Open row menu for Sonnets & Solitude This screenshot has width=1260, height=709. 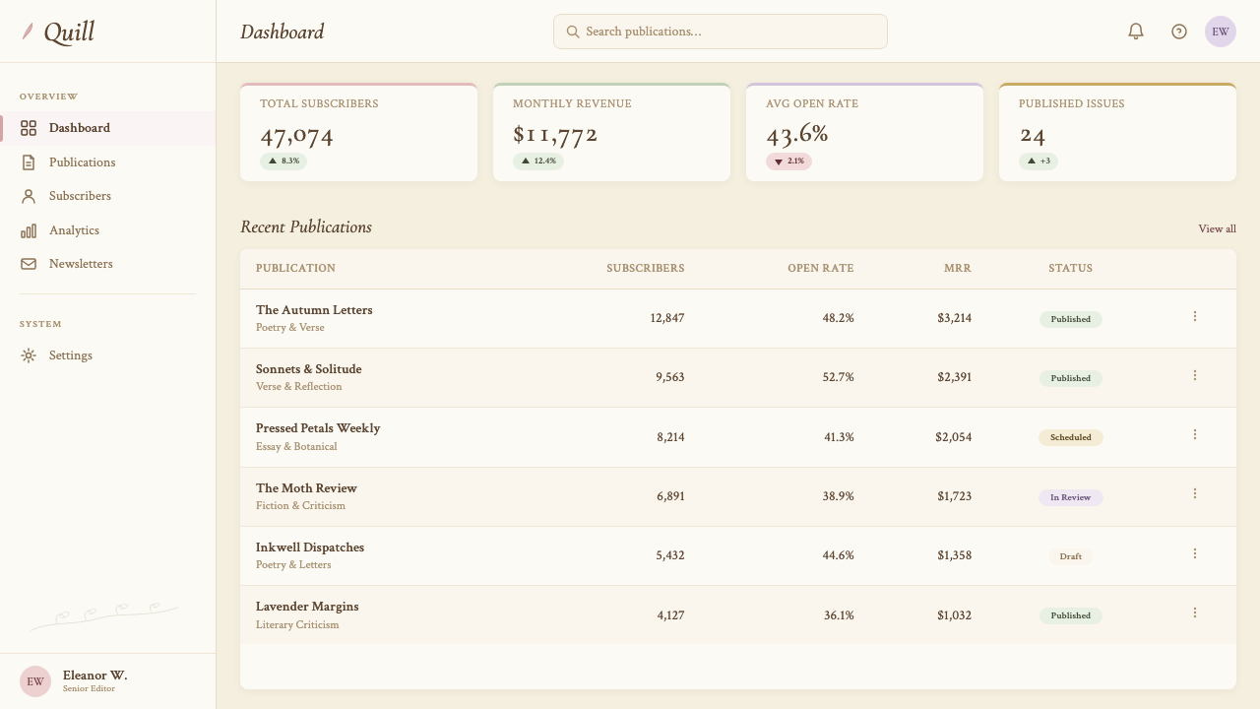(x=1195, y=375)
